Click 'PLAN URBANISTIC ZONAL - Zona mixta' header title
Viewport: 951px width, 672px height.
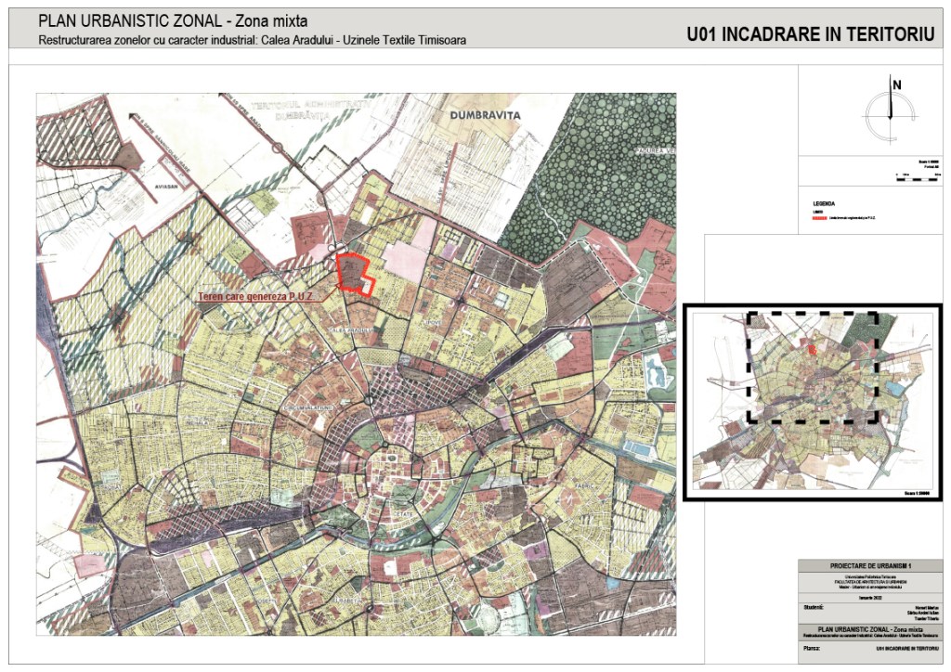pyautogui.click(x=175, y=21)
